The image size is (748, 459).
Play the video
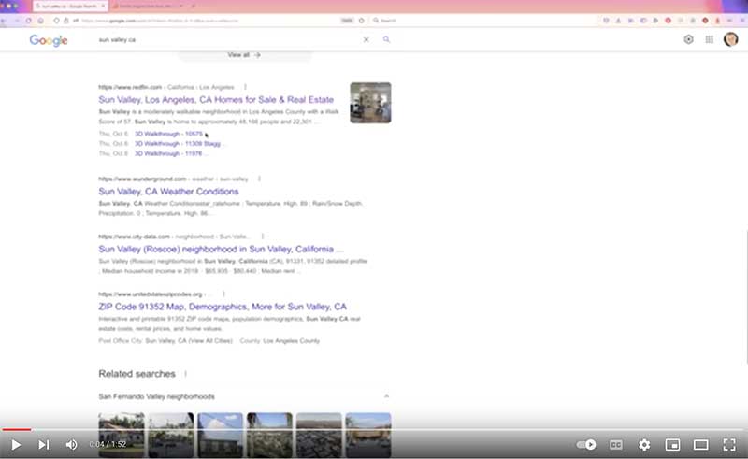coord(16,445)
